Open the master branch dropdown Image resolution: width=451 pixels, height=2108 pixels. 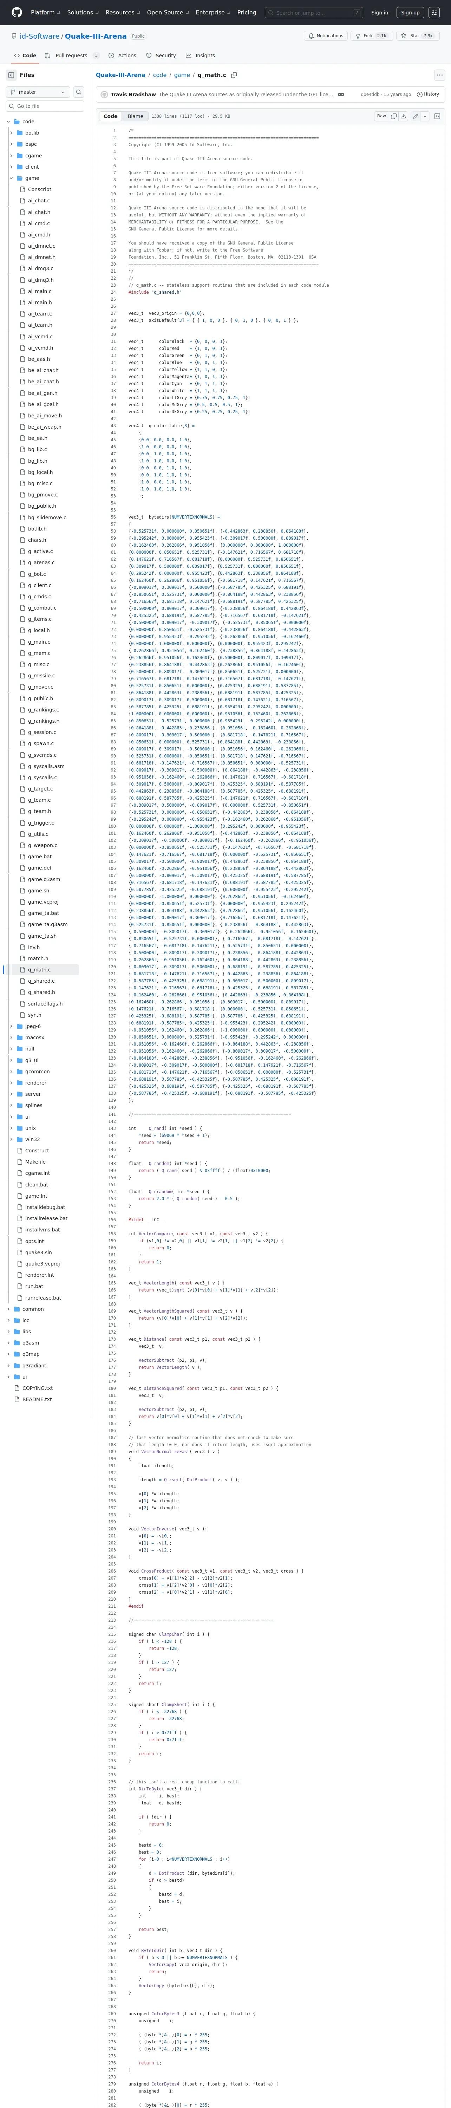click(38, 92)
